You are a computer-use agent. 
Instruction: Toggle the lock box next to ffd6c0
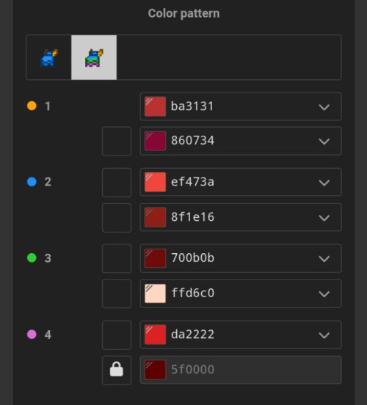[x=117, y=293]
